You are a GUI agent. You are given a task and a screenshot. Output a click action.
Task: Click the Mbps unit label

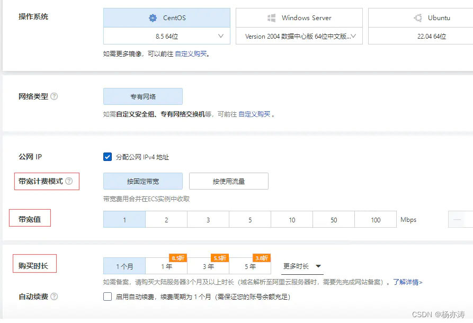click(408, 220)
